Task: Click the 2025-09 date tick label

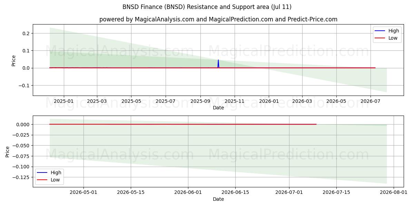Action: tap(200, 101)
